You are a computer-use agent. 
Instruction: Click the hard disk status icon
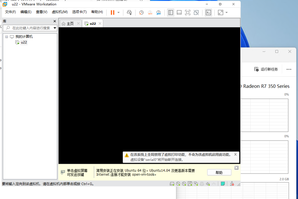[x=172, y=184]
